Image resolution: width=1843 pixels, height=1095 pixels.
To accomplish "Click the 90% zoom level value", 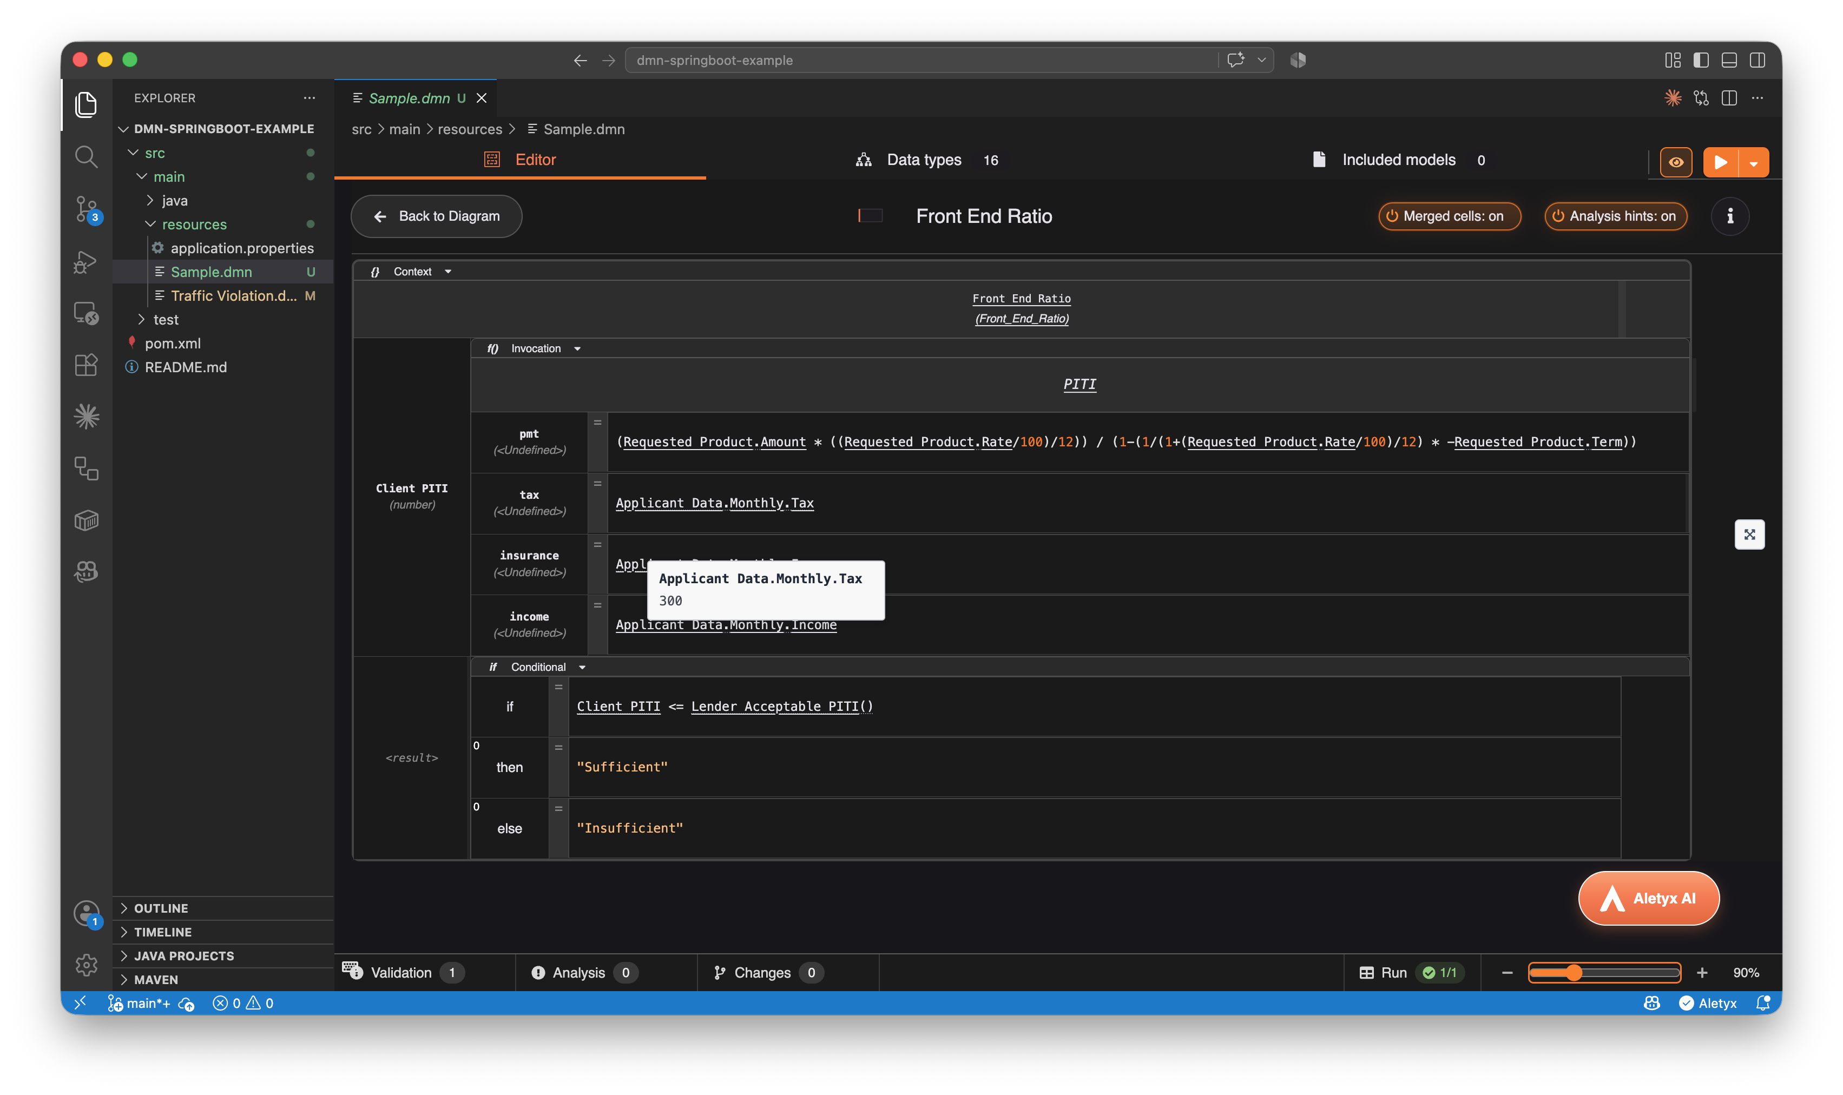I will (1746, 973).
